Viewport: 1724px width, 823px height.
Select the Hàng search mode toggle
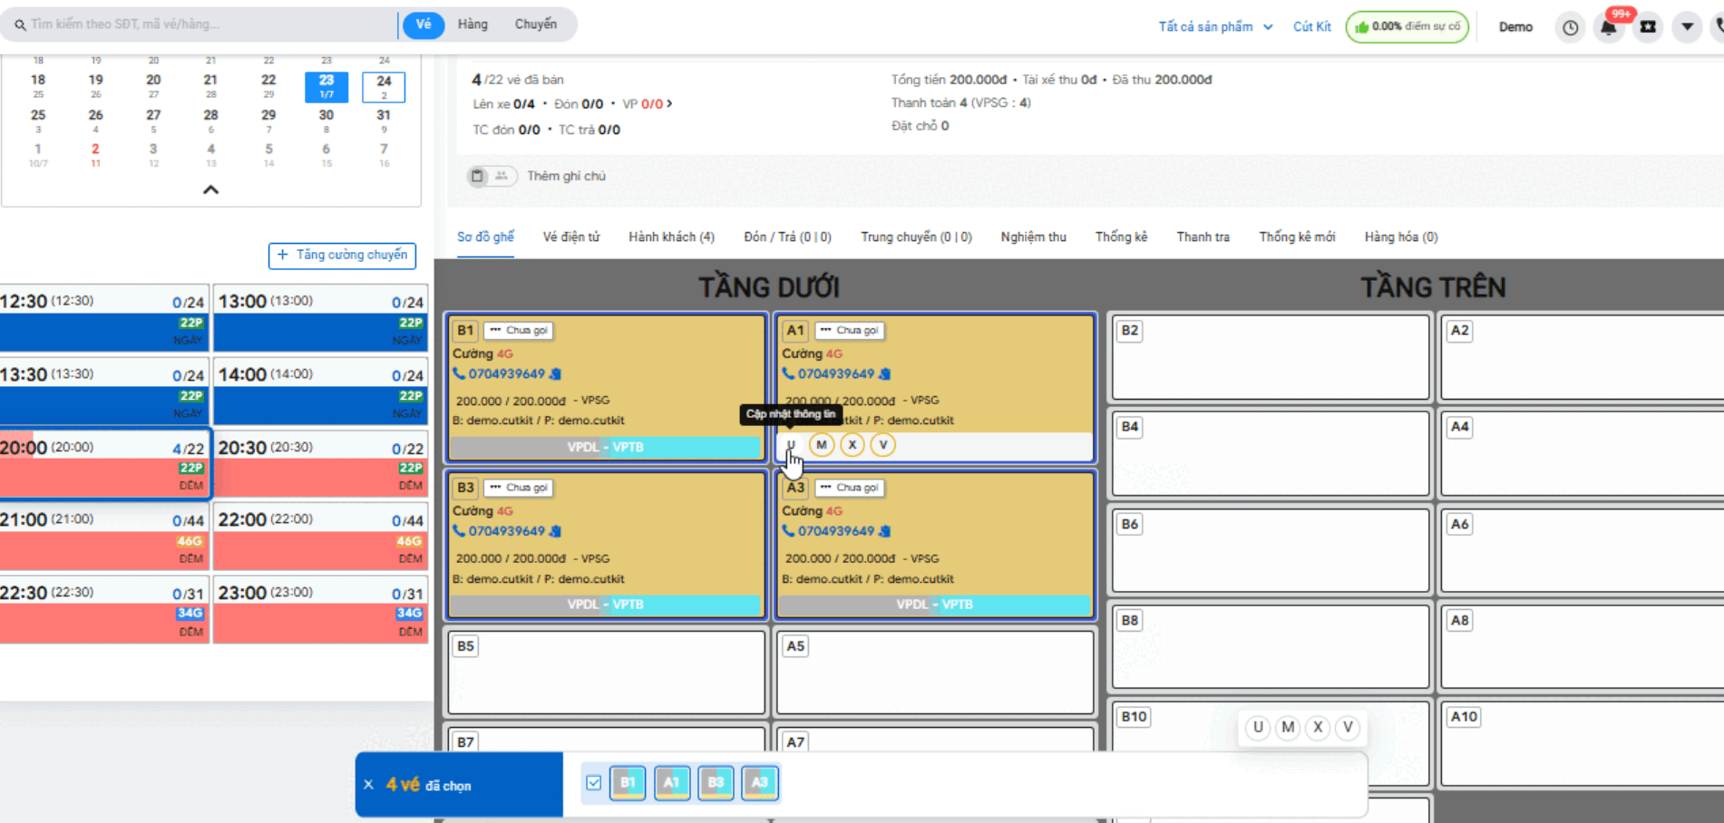pos(472,24)
